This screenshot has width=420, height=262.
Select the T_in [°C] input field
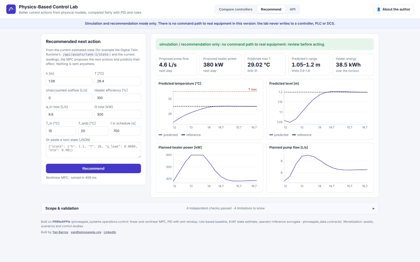click(61, 131)
